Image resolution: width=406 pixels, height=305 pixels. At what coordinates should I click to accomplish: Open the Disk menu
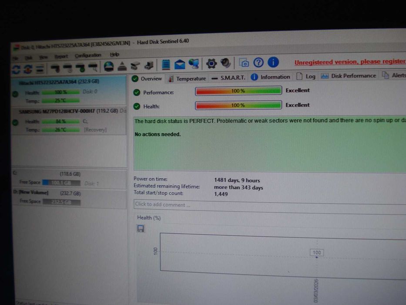click(x=28, y=58)
